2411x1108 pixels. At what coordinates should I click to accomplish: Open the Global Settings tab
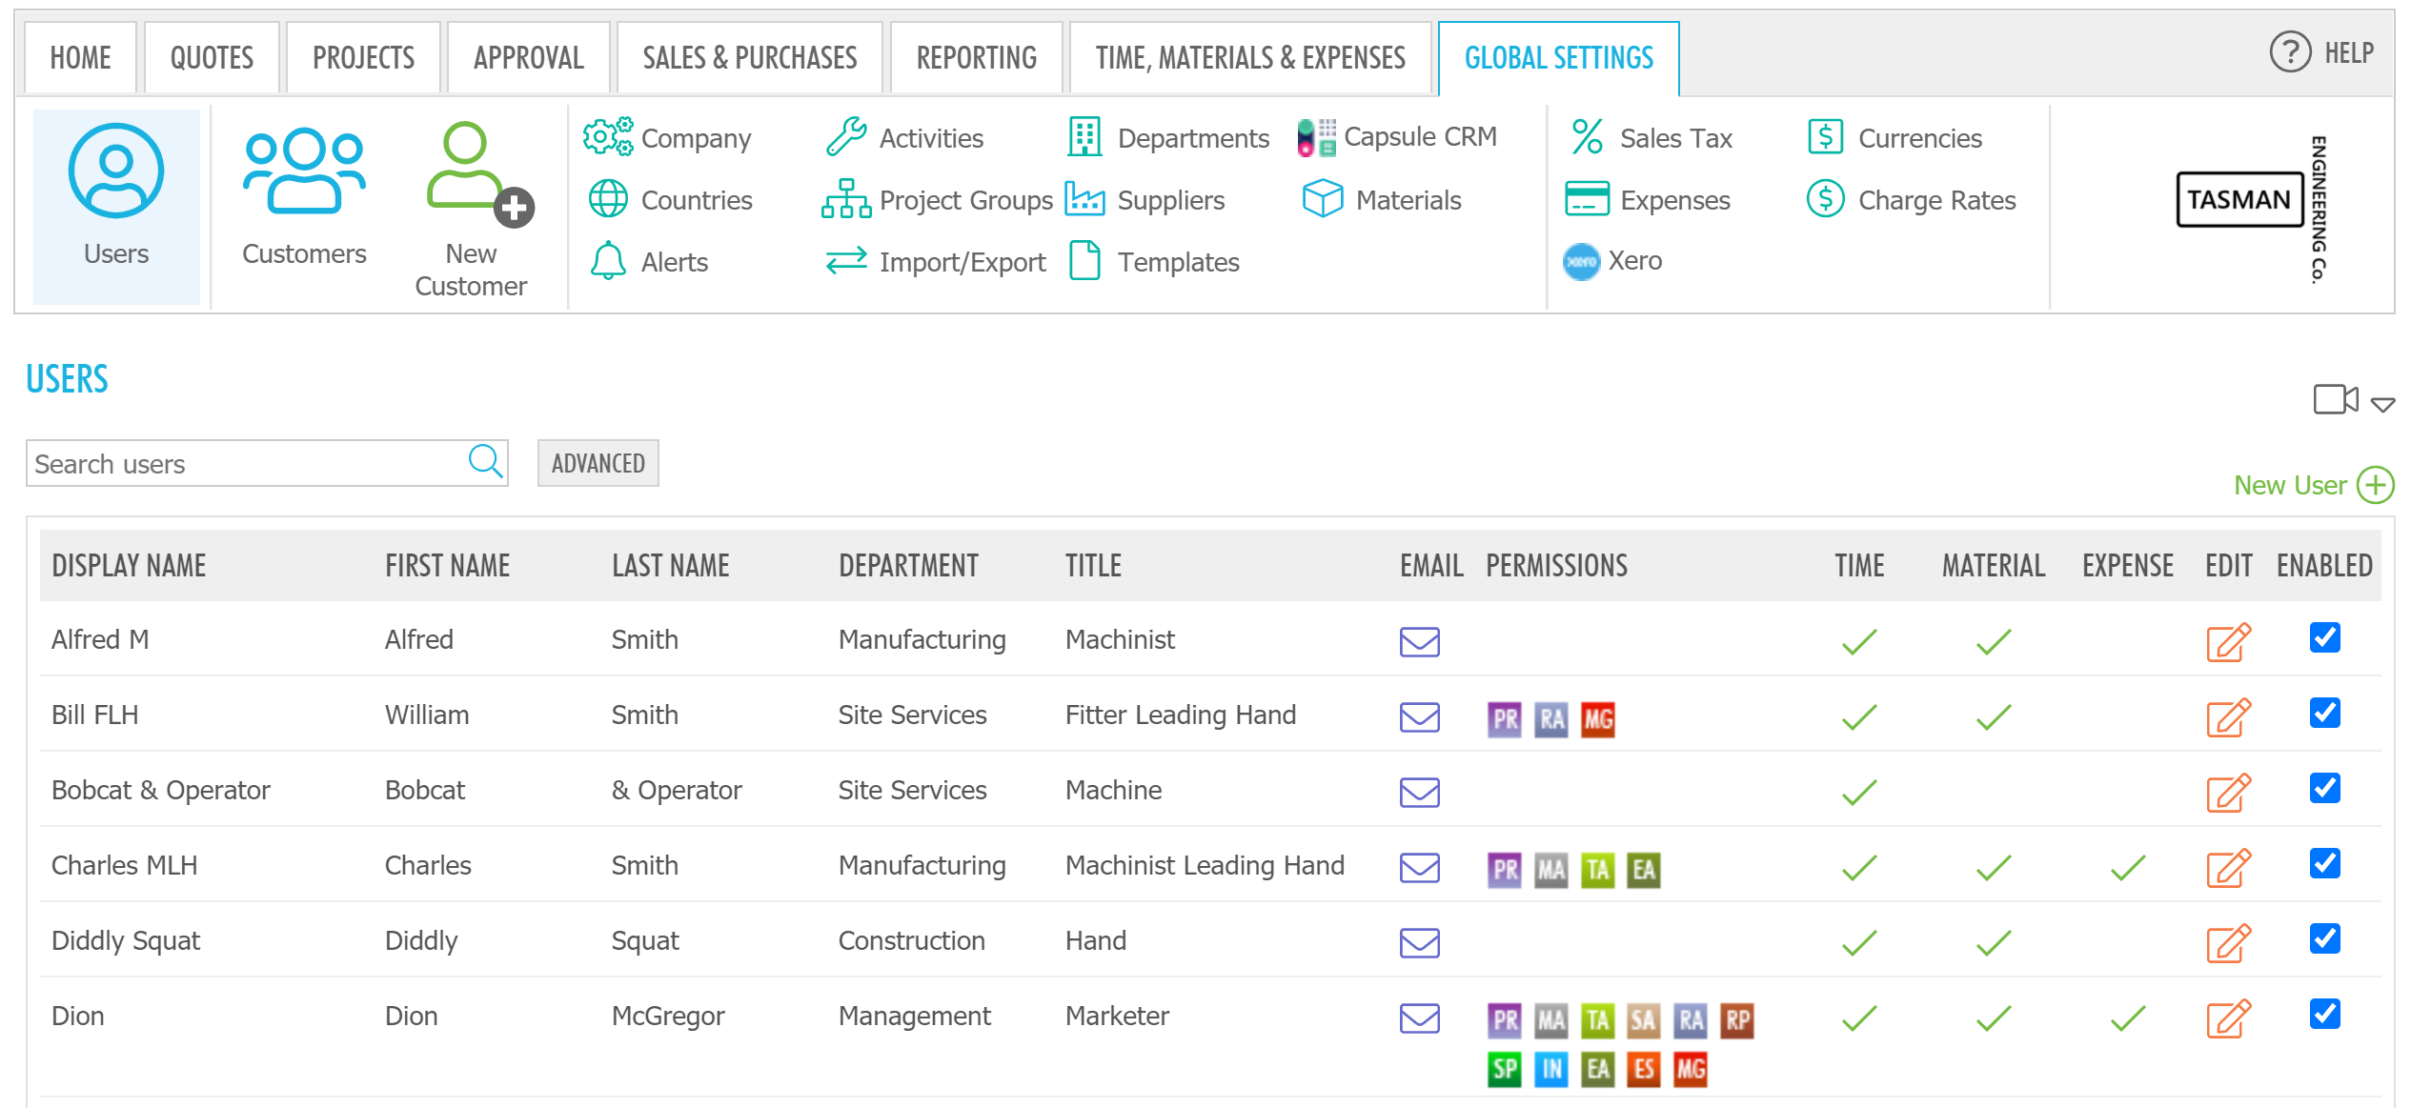pos(1558,56)
